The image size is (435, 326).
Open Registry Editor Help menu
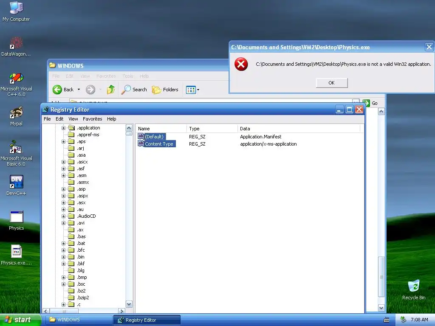[112, 119]
